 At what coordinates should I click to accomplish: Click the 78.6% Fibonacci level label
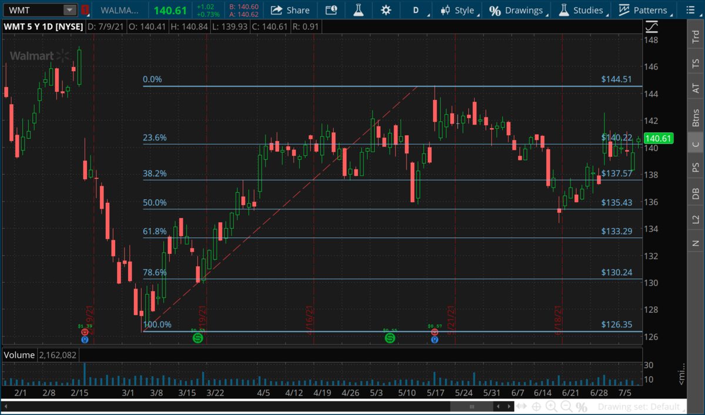155,273
